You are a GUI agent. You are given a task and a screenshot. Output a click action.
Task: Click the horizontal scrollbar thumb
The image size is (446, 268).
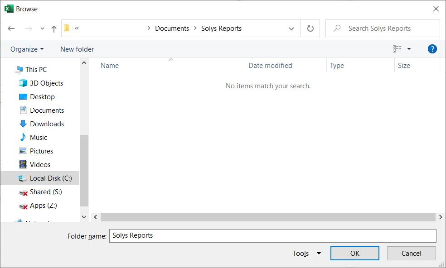pyautogui.click(x=268, y=217)
